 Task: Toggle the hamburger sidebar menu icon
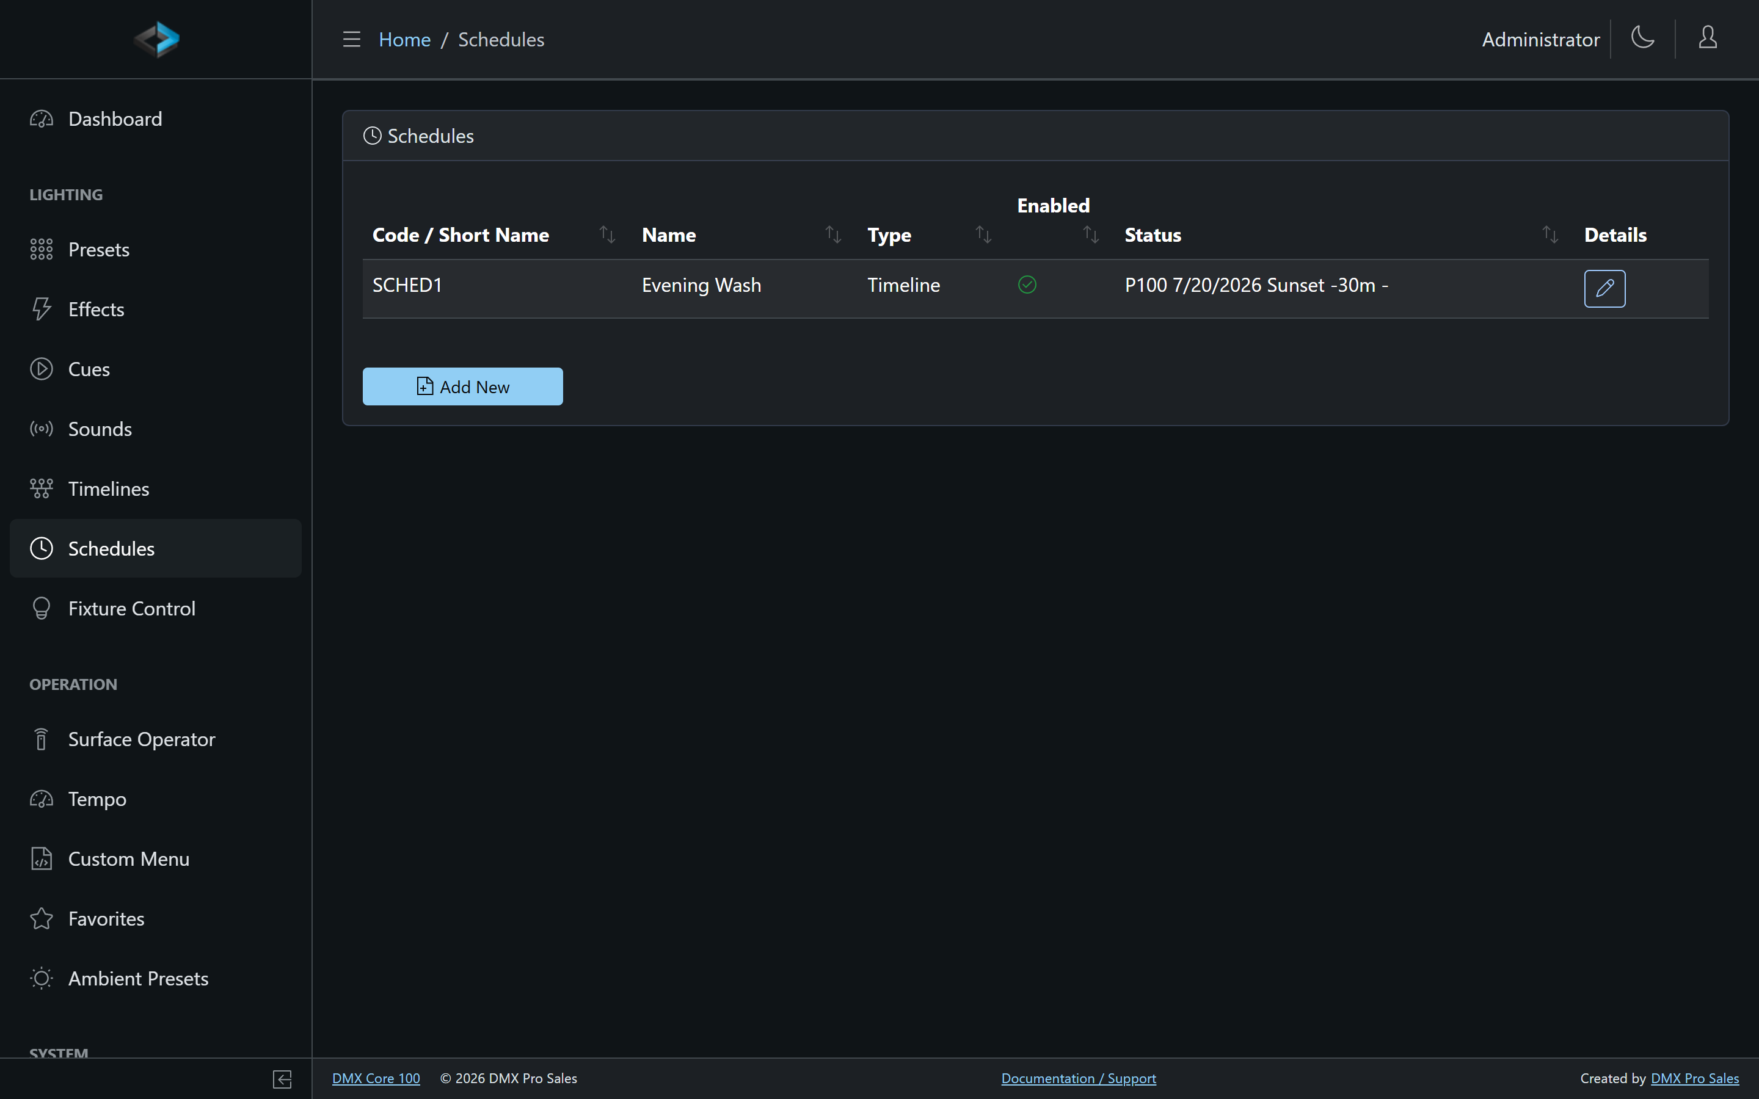(352, 39)
